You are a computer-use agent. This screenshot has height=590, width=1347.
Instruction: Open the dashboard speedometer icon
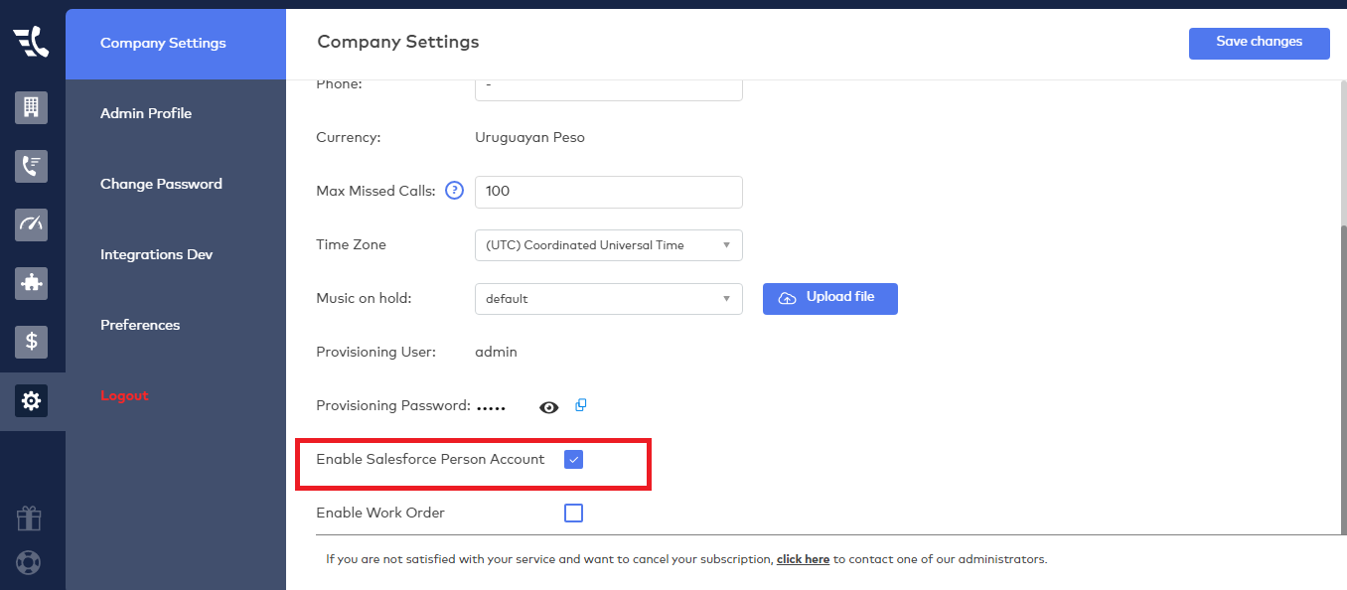pos(31,224)
